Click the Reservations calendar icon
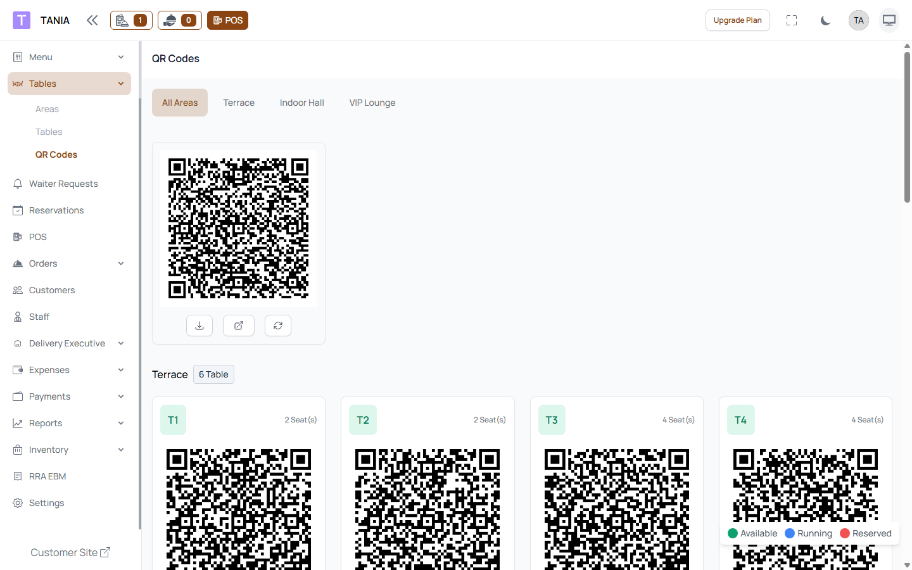Image resolution: width=912 pixels, height=570 pixels. (x=18, y=210)
